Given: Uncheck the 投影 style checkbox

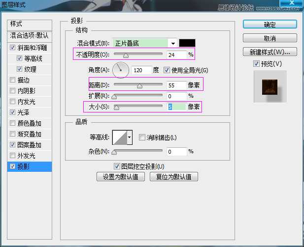Looking at the screenshot, I should tap(12, 166).
